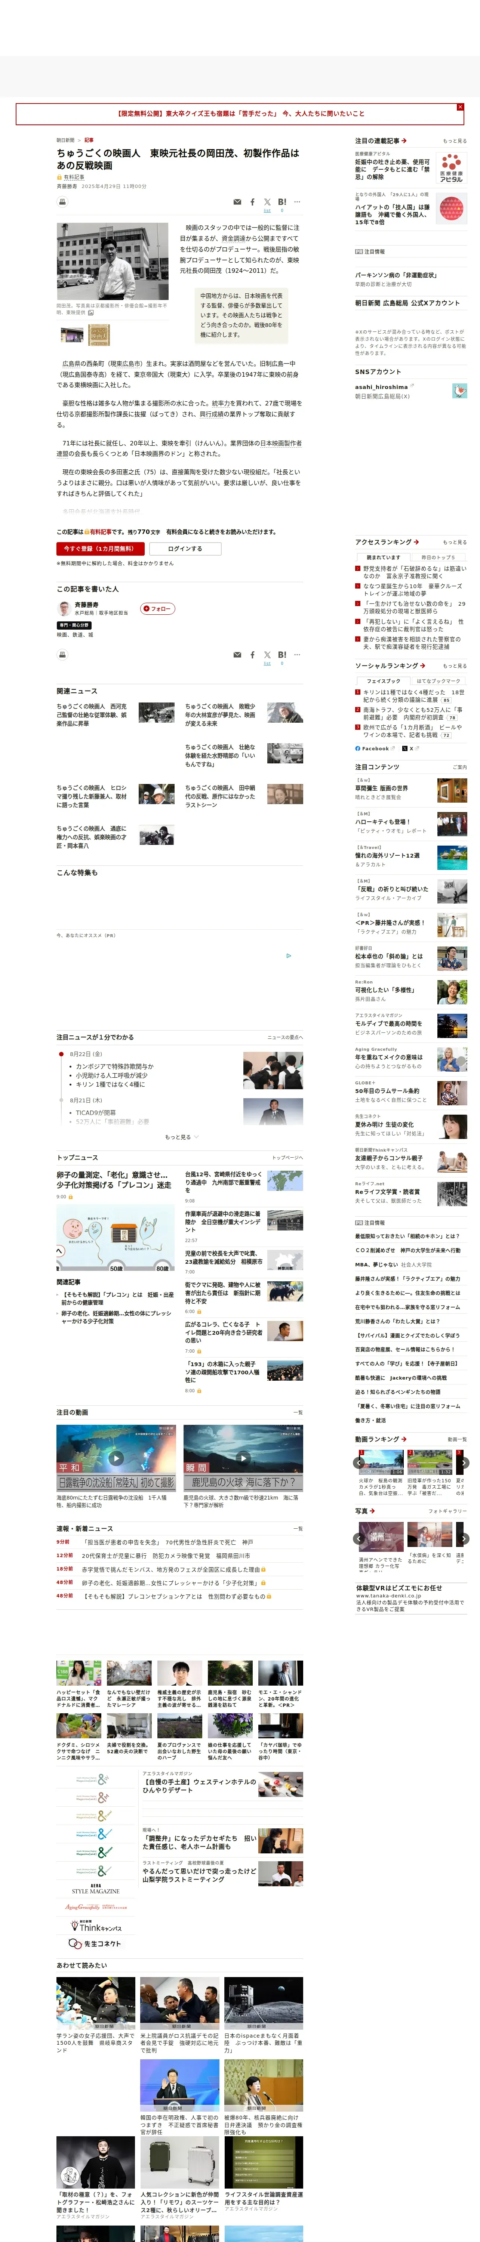Open the ウェスティンホテルのひんやりデザート article

(200, 1786)
